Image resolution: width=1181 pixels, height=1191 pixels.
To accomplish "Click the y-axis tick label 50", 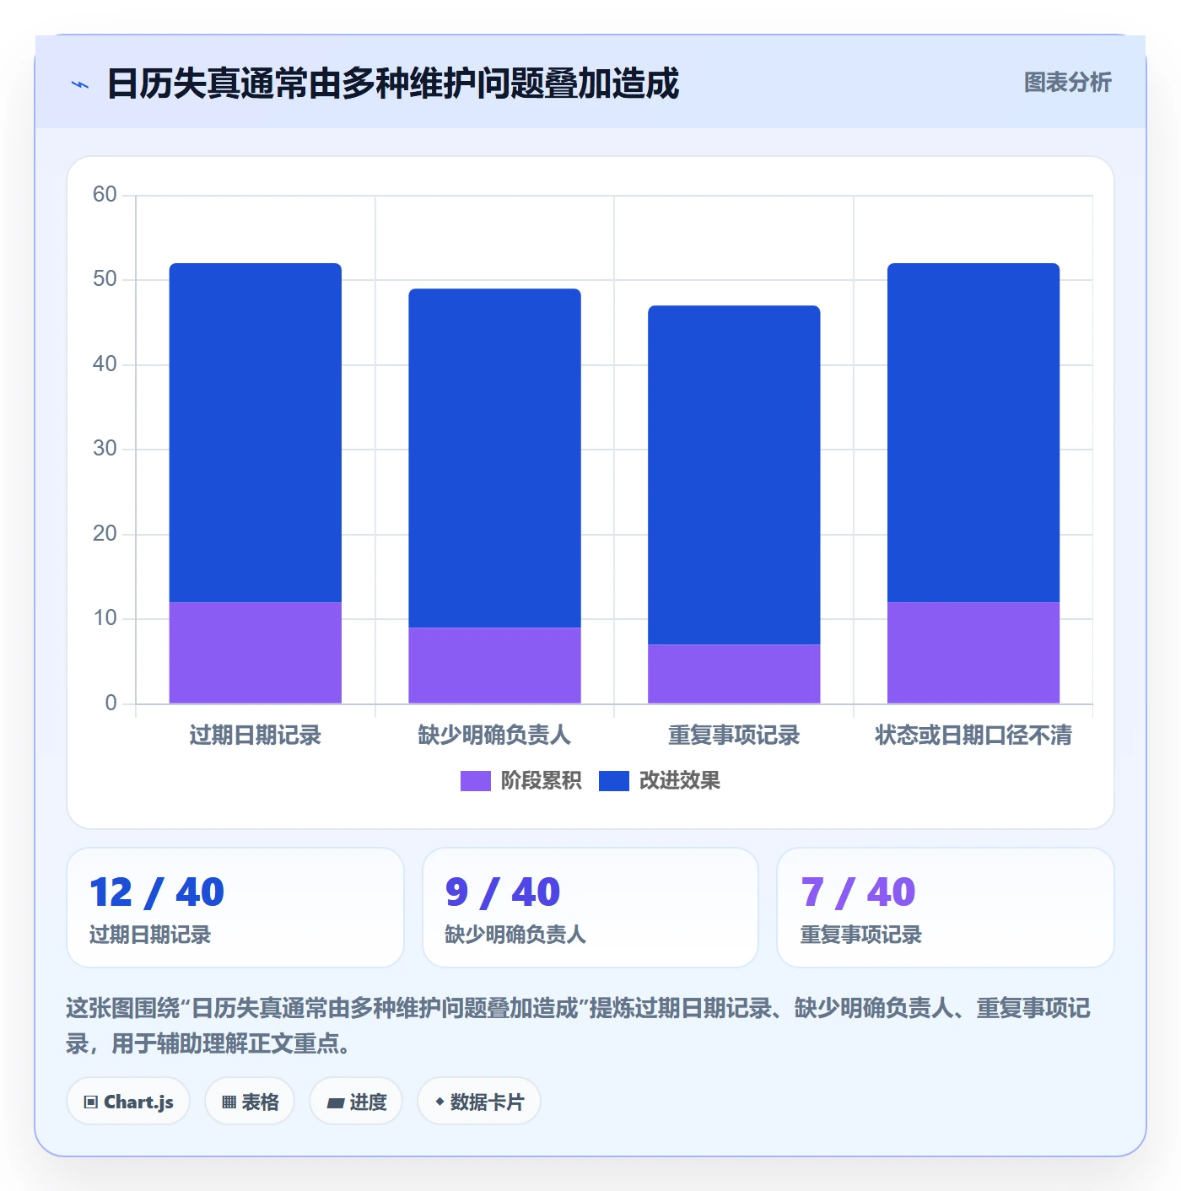I will coord(105,279).
